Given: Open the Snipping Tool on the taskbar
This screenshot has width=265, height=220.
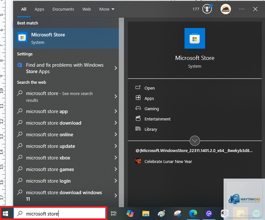Looking at the screenshot, I should coord(178,214).
